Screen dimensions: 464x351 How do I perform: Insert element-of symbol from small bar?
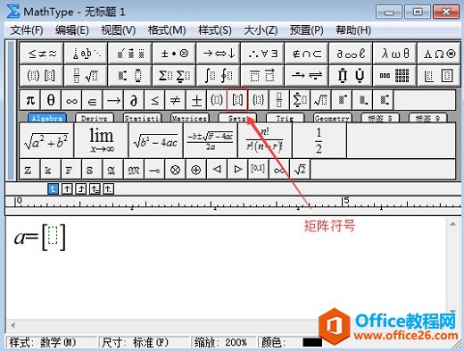[x=92, y=100]
